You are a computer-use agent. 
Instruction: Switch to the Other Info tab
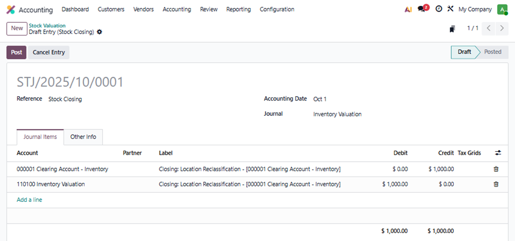click(x=83, y=137)
